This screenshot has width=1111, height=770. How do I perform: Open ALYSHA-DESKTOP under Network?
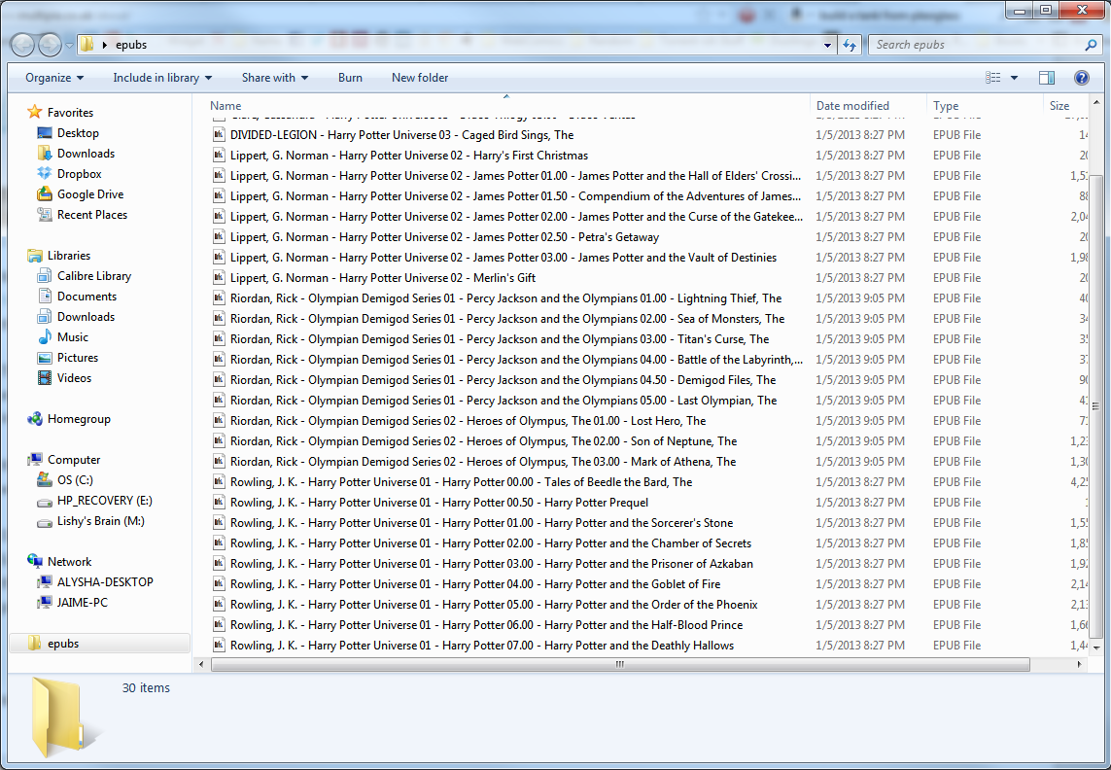click(105, 582)
